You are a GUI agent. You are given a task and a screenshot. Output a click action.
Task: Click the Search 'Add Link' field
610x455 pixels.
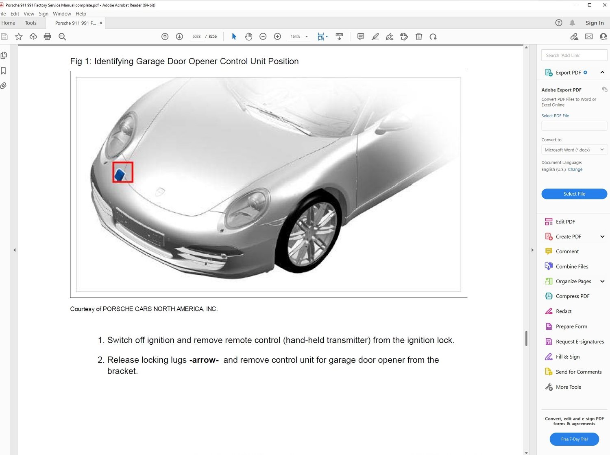tap(574, 55)
